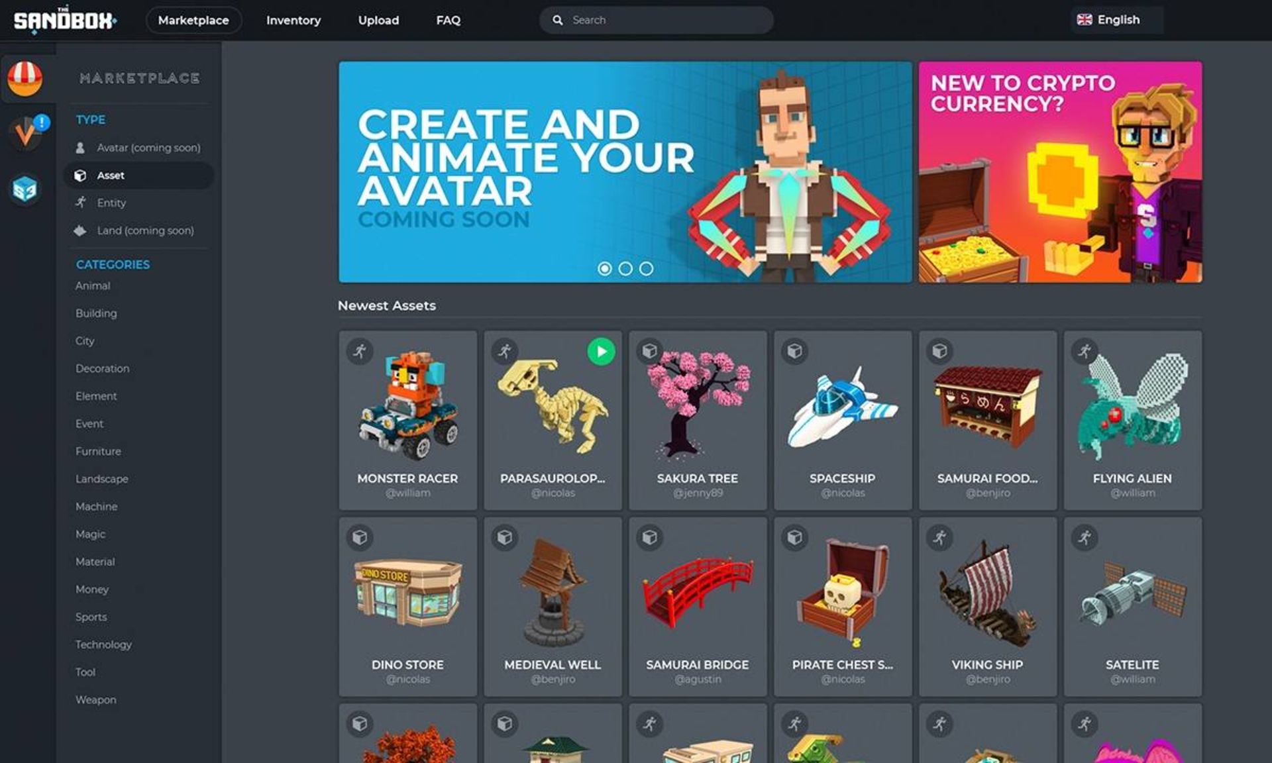Select the Weapon category

(x=95, y=699)
